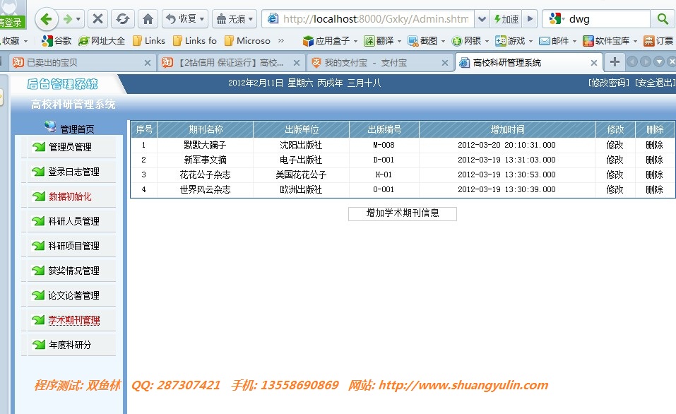Open the 应用盒子 app box menu
Screen dimensions: 676x414
[x=330, y=41]
